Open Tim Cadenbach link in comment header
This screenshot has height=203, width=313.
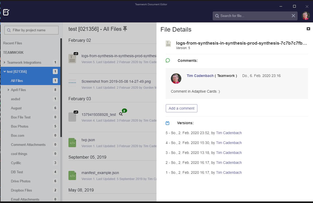click(200, 76)
